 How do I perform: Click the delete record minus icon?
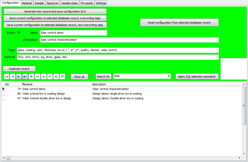click(38, 76)
